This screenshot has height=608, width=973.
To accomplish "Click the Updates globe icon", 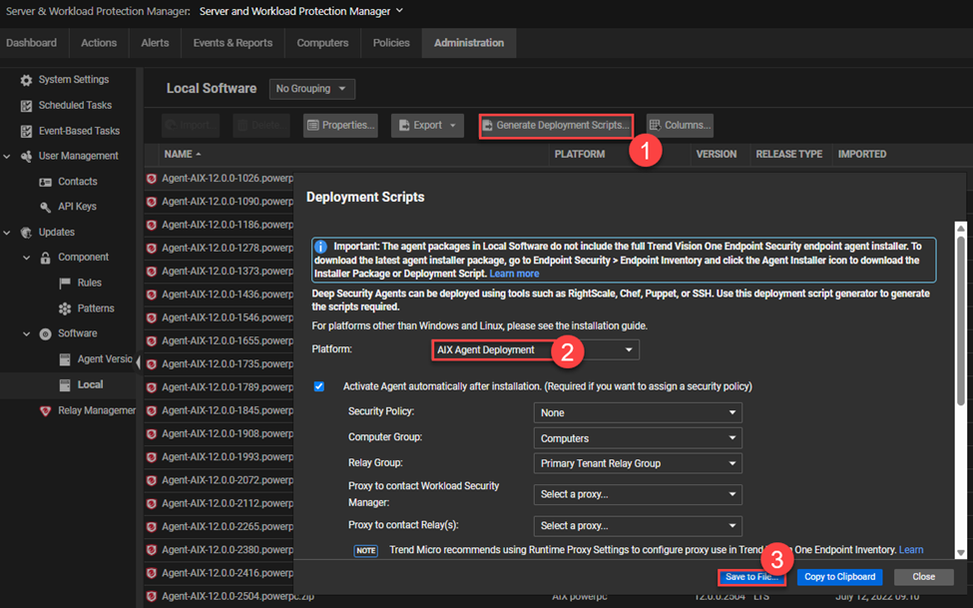I will (x=26, y=233).
